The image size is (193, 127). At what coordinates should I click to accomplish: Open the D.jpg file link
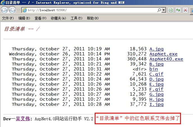(156, 79)
